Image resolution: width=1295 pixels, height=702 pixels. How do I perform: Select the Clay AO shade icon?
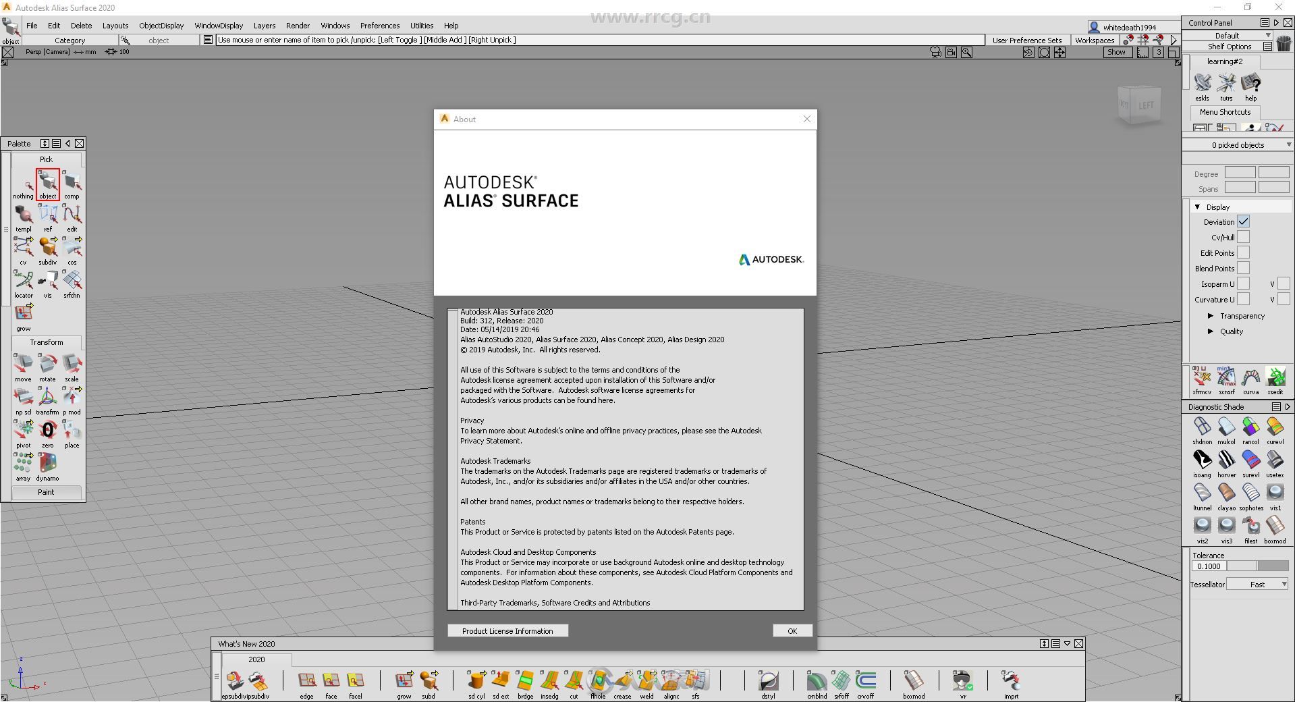click(x=1226, y=497)
